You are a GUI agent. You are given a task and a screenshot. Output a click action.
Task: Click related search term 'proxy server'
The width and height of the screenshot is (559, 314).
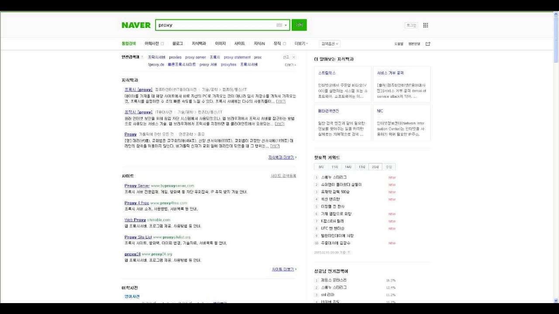pyautogui.click(x=195, y=57)
